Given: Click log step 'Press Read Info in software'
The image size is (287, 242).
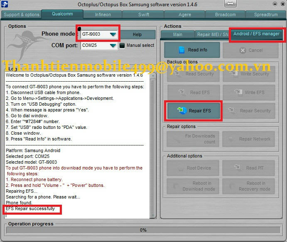Looking at the screenshot, I should point(39,139).
